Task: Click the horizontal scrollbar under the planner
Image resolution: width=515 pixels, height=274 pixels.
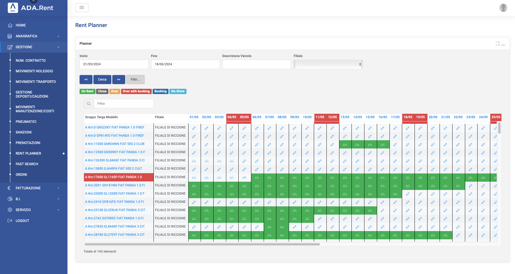Action: click(x=202, y=244)
